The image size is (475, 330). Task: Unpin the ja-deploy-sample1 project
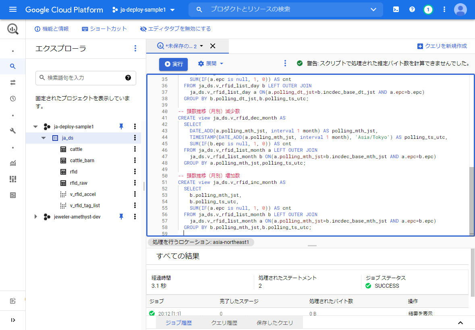click(121, 127)
